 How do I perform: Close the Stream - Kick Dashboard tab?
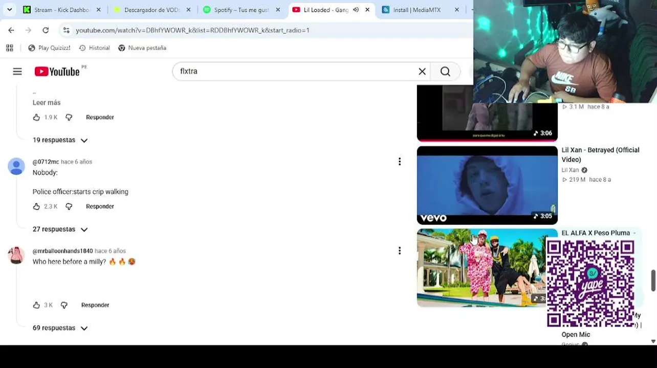click(99, 10)
